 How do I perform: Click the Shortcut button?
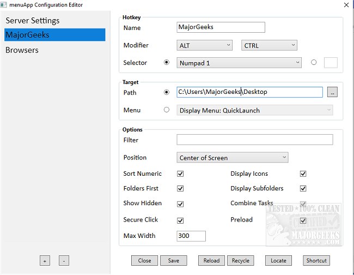tap(316, 261)
